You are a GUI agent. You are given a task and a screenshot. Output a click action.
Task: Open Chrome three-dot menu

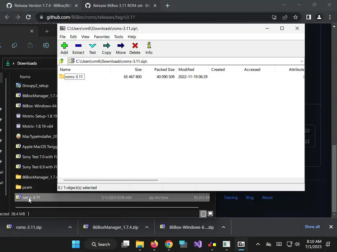pos(330,17)
